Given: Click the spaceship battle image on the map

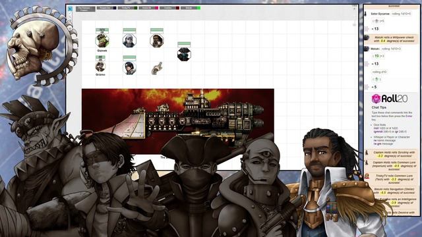Looking at the screenshot, I should [178, 121].
